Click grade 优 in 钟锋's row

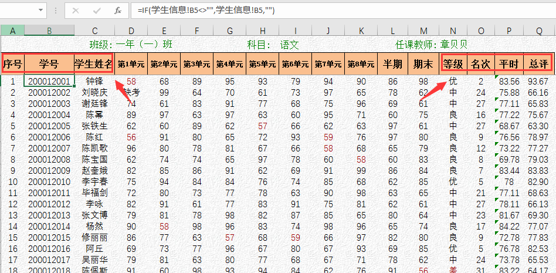click(x=453, y=81)
